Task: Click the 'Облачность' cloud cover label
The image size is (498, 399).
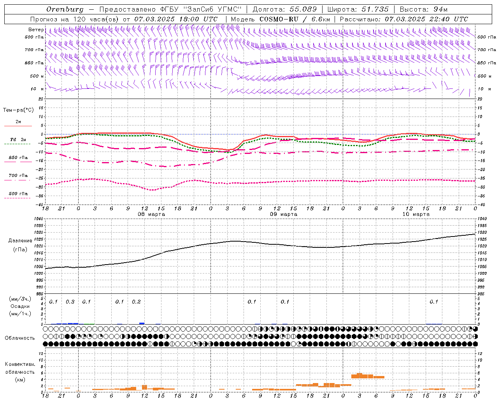Action: 20,338
